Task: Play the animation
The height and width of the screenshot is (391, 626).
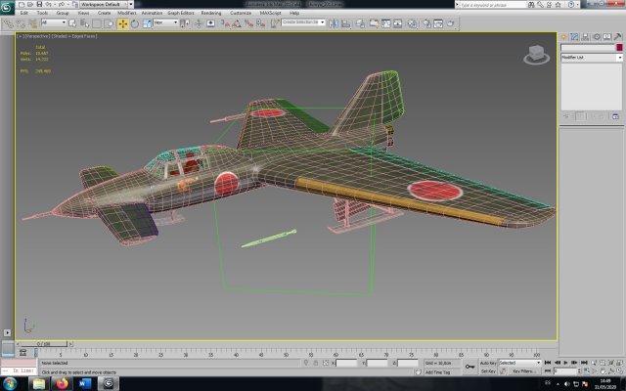Action: [x=565, y=363]
